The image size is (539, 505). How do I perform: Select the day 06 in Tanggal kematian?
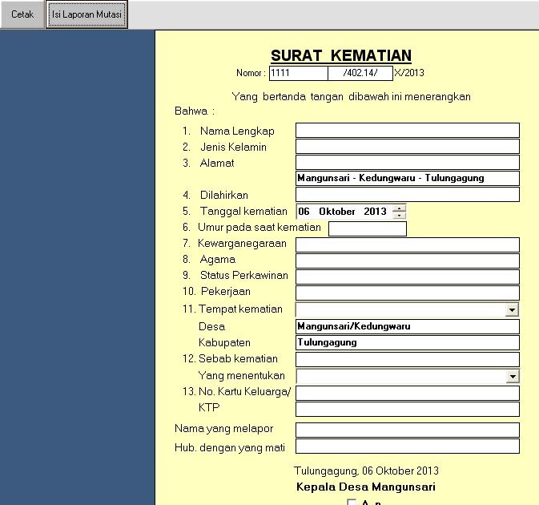tap(304, 212)
